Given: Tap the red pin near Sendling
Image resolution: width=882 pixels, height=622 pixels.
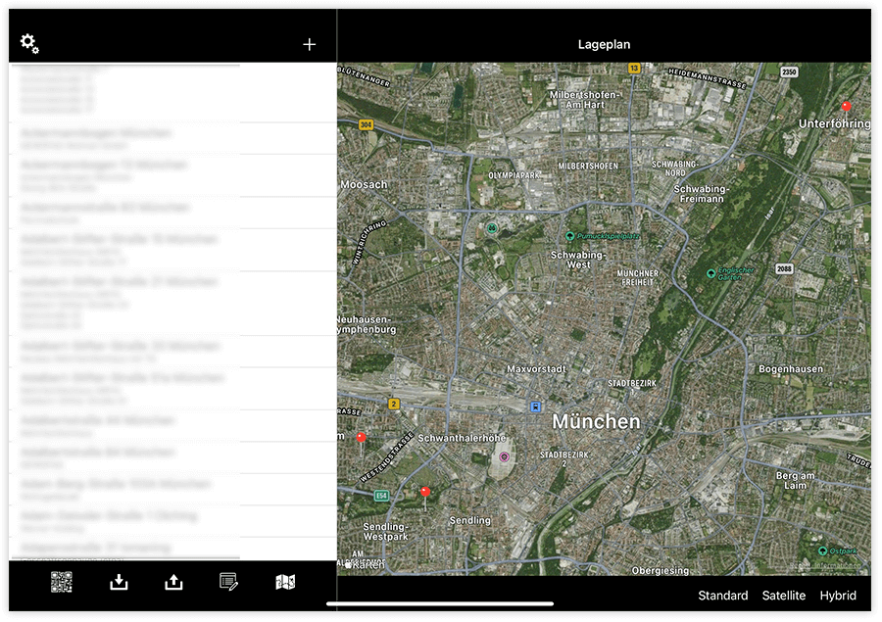Looking at the screenshot, I should coord(423,492).
